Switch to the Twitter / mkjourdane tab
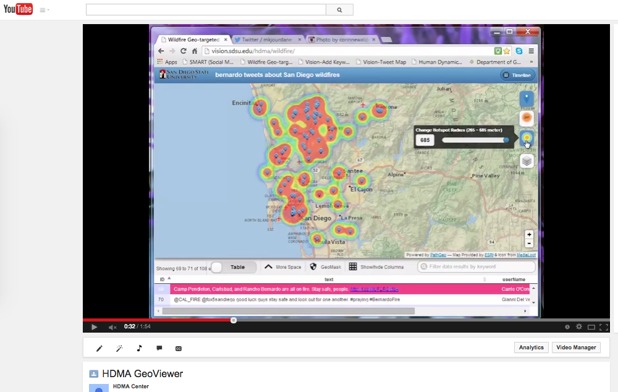The image size is (618, 392). point(267,40)
